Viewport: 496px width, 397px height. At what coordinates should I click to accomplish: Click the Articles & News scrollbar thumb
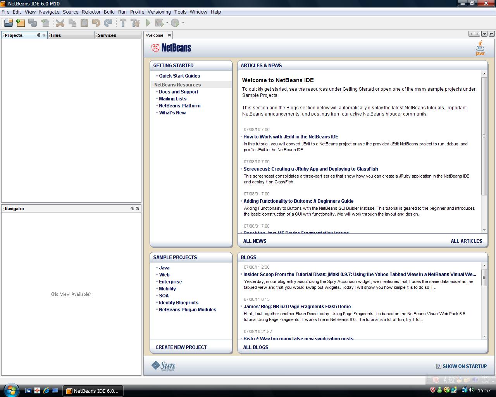(x=484, y=136)
